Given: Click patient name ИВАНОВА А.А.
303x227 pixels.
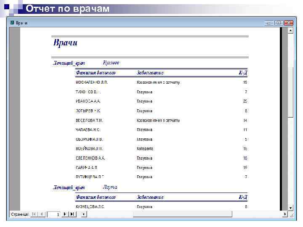Looking at the screenshot, I should (88, 101).
